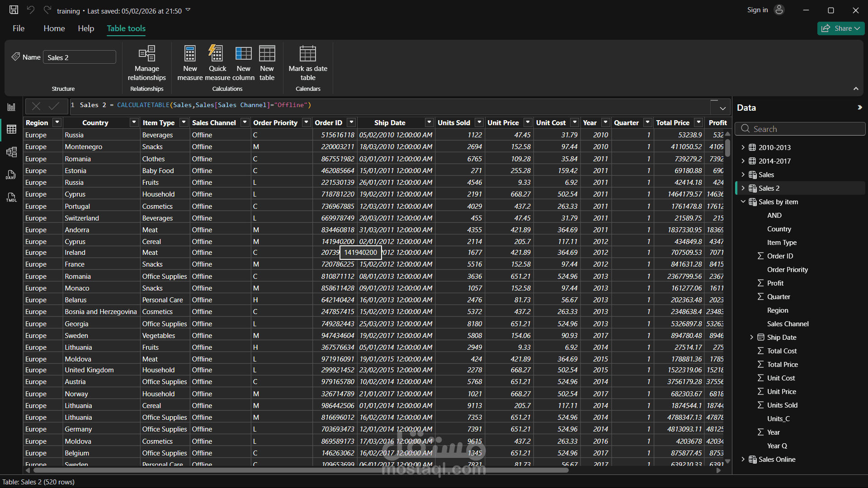Create a New table
The image size is (868, 488).
[x=267, y=63]
